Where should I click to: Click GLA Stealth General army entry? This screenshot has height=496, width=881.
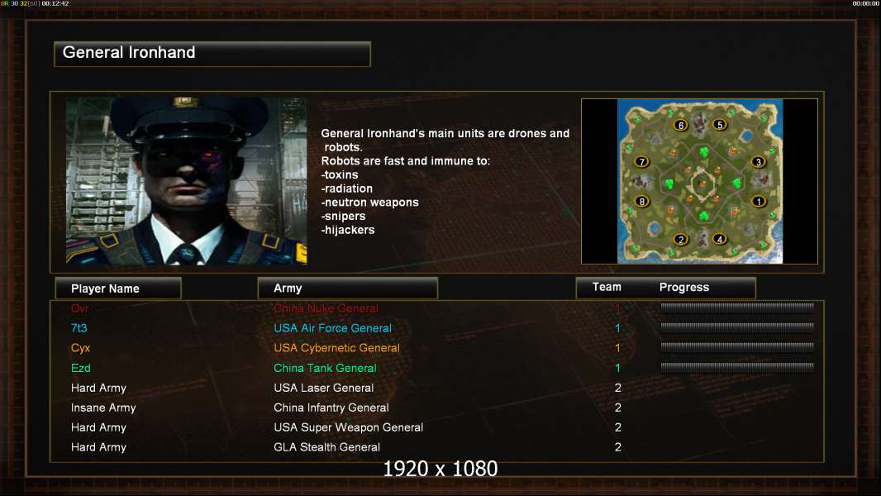pos(326,447)
